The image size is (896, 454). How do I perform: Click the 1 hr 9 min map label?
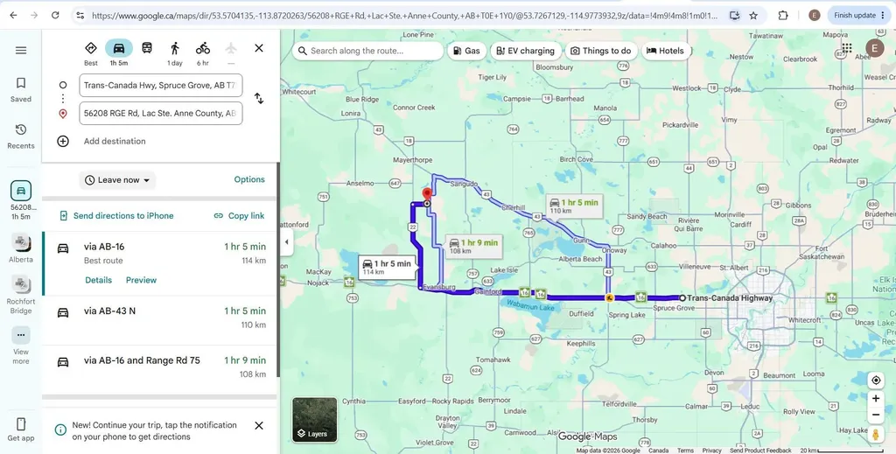pos(472,246)
